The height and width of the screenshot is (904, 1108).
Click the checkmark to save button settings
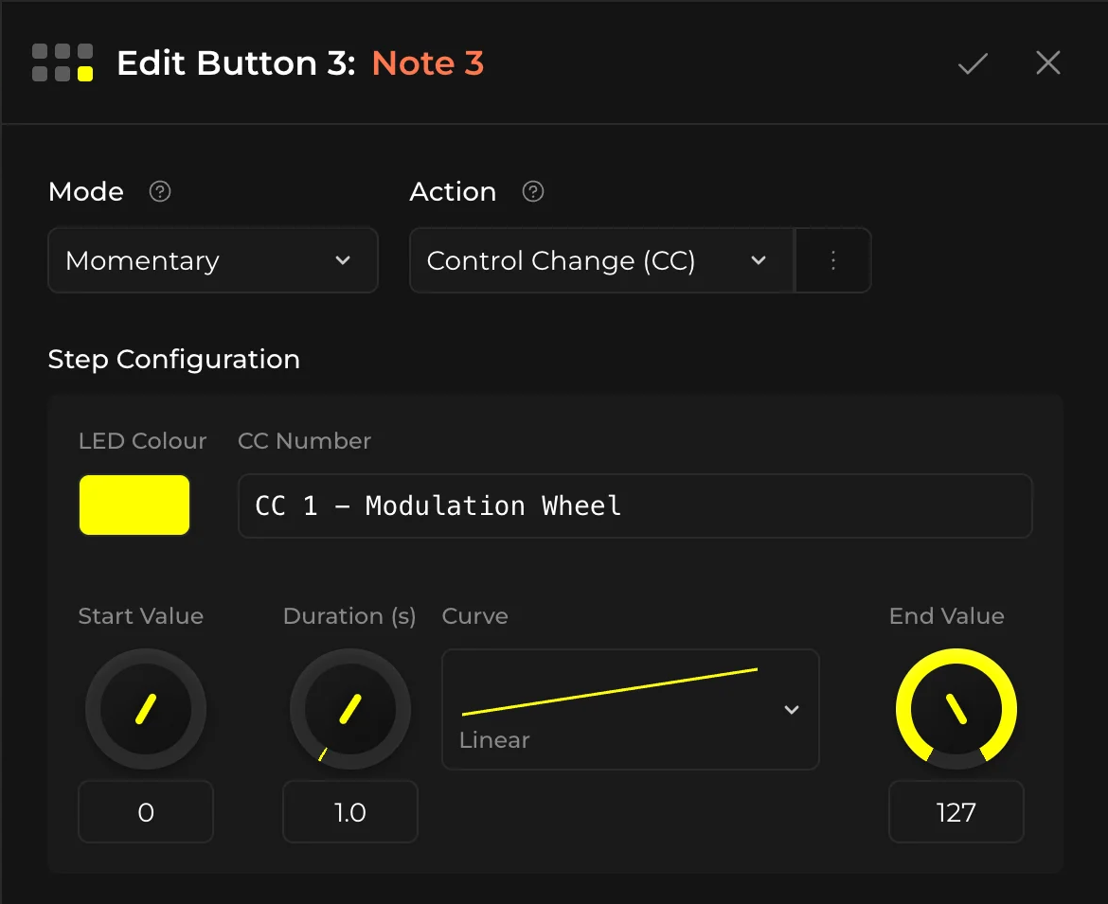(x=972, y=62)
